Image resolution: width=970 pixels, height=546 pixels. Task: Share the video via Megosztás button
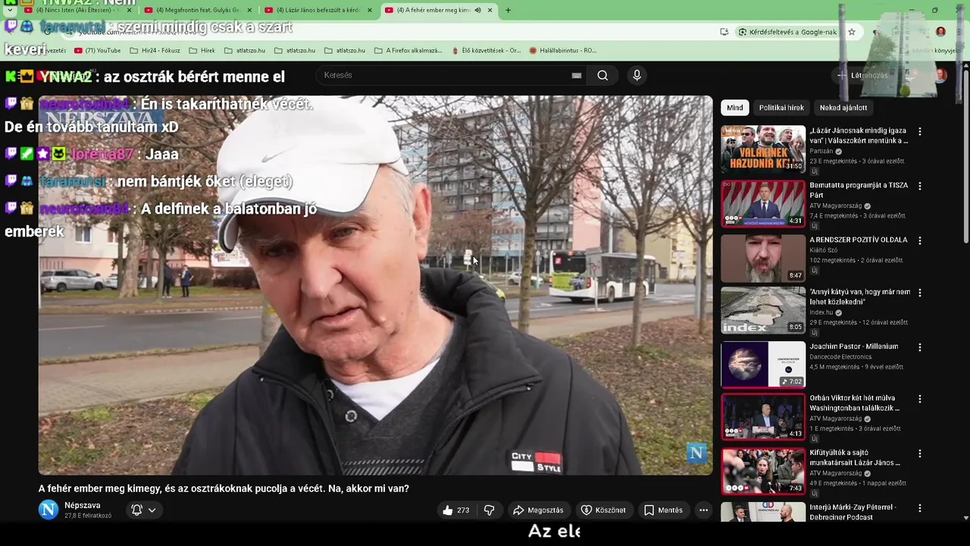tap(538, 510)
